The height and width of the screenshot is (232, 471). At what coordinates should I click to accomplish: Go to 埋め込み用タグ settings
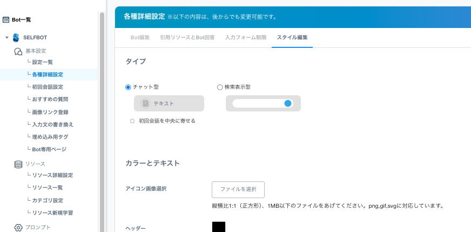click(50, 137)
